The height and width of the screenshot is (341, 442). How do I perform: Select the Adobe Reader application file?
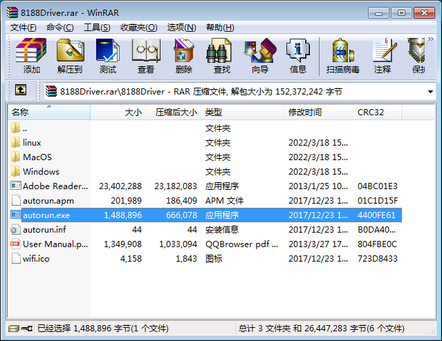(x=205, y=186)
